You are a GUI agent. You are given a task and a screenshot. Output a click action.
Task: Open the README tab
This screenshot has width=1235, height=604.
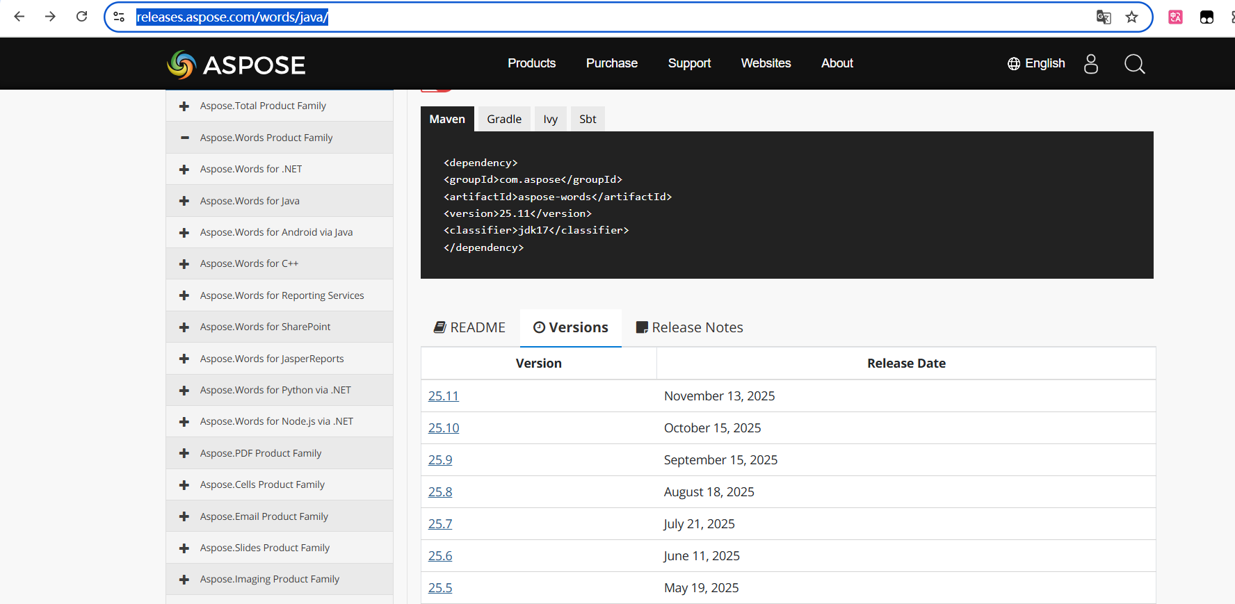469,327
